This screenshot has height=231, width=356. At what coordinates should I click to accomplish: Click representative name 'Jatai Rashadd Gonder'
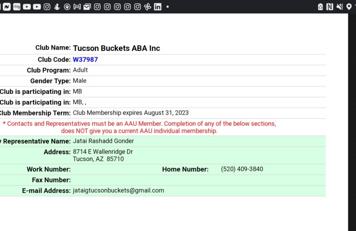(x=103, y=141)
